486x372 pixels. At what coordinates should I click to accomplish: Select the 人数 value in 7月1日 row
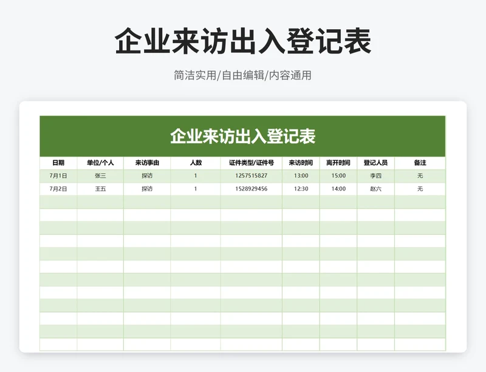pos(196,175)
